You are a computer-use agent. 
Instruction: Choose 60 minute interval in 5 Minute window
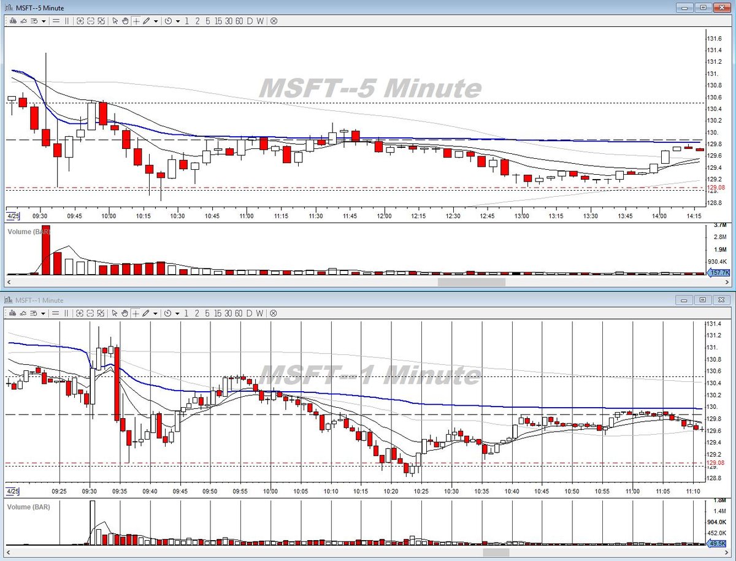click(239, 21)
